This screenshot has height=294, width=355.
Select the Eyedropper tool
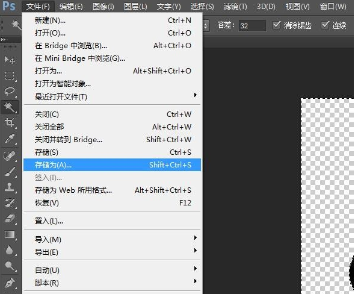(x=10, y=139)
